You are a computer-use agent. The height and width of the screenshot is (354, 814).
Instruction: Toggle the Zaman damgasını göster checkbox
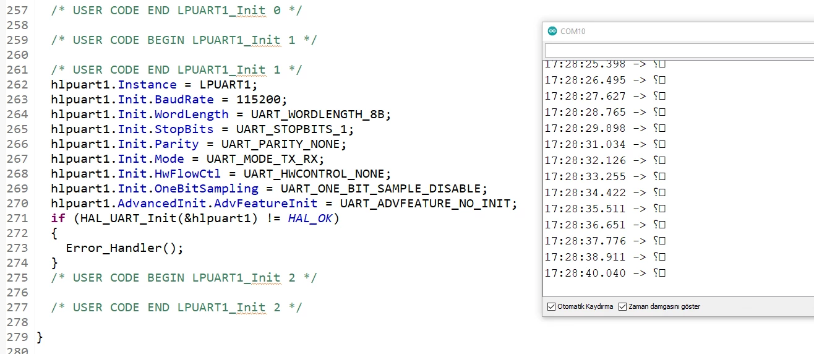pyautogui.click(x=623, y=306)
